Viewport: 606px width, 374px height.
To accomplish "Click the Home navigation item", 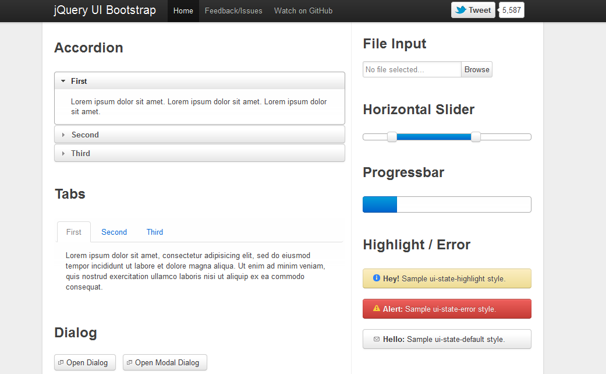I will pos(183,10).
